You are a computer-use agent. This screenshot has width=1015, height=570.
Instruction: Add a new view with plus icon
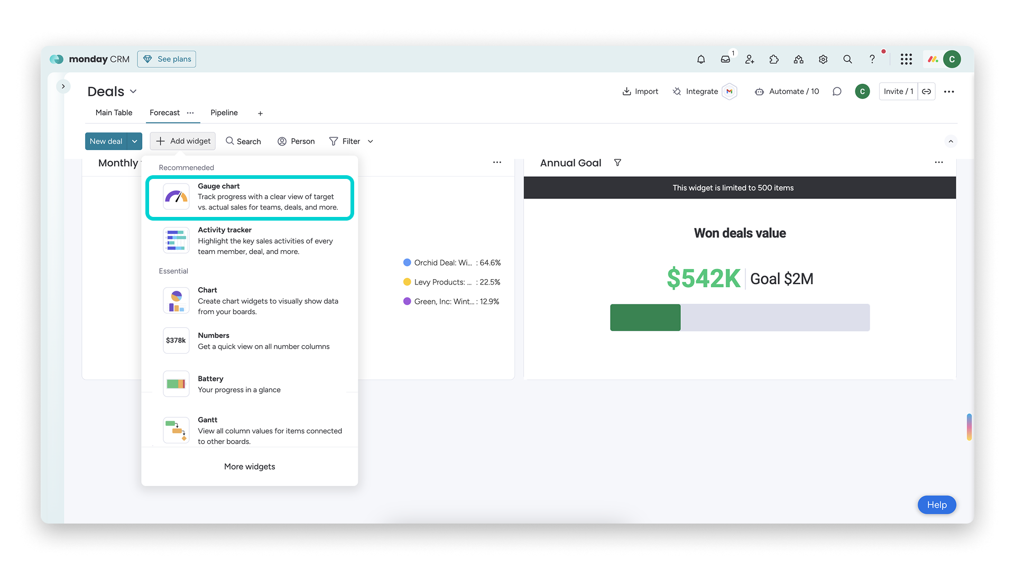260,113
